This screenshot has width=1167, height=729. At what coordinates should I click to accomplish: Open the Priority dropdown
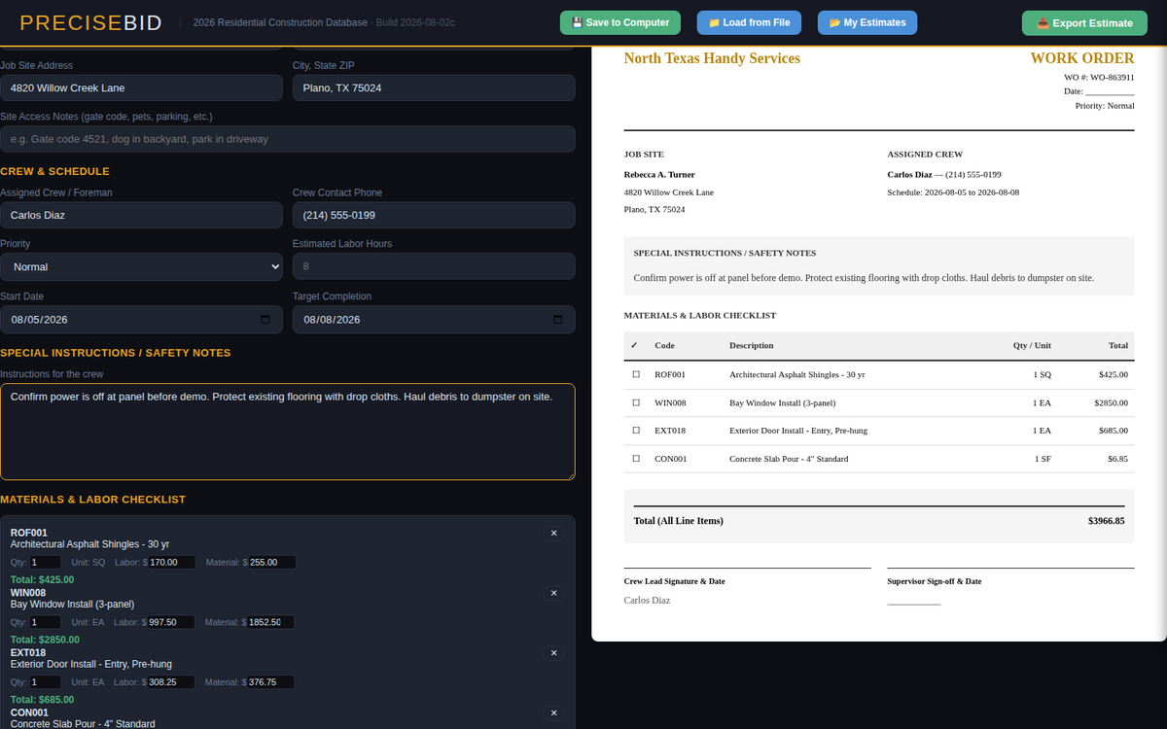click(x=141, y=266)
